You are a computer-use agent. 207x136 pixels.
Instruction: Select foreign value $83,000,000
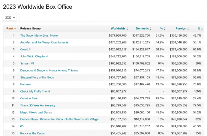click(x=179, y=71)
